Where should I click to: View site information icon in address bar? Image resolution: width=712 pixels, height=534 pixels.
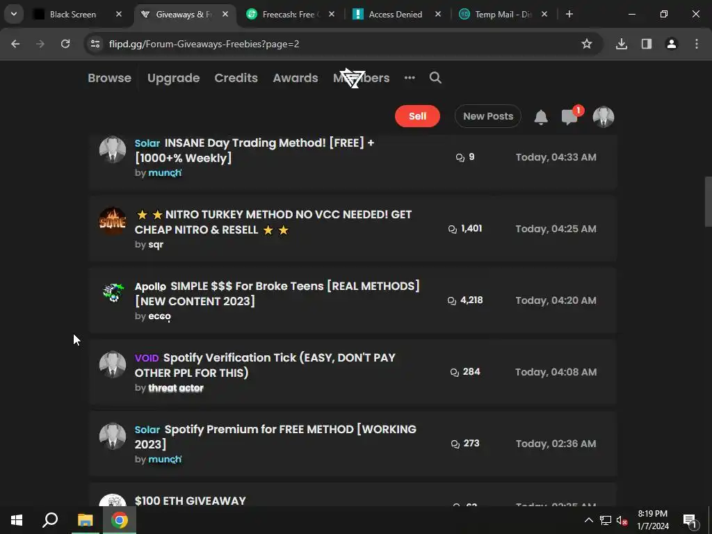[x=95, y=44]
